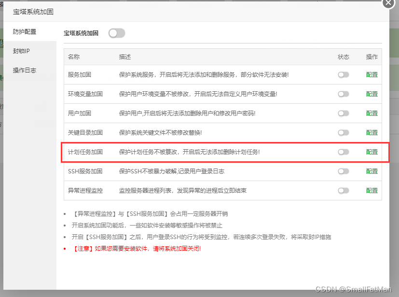Viewport: 399px width, 297px height.
Task: Click the dialog title 宝塔系统加固
Action: coord(33,12)
